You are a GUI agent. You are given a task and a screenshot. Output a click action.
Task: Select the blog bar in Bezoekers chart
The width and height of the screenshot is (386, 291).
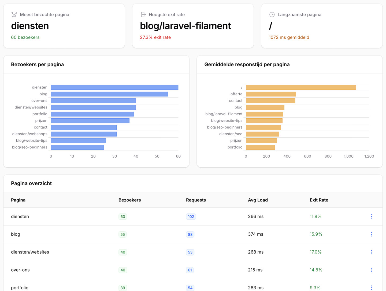point(109,94)
